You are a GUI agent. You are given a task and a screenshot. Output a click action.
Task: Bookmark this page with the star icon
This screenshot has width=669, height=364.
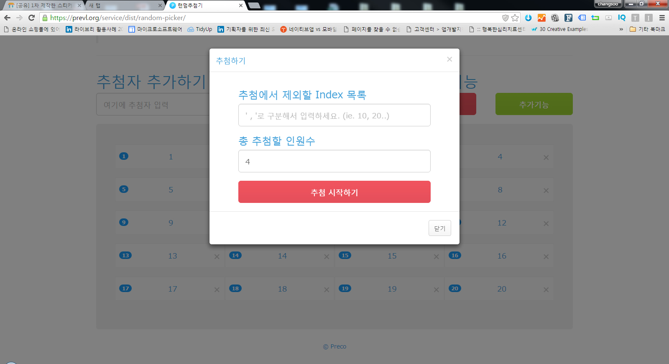pos(515,18)
